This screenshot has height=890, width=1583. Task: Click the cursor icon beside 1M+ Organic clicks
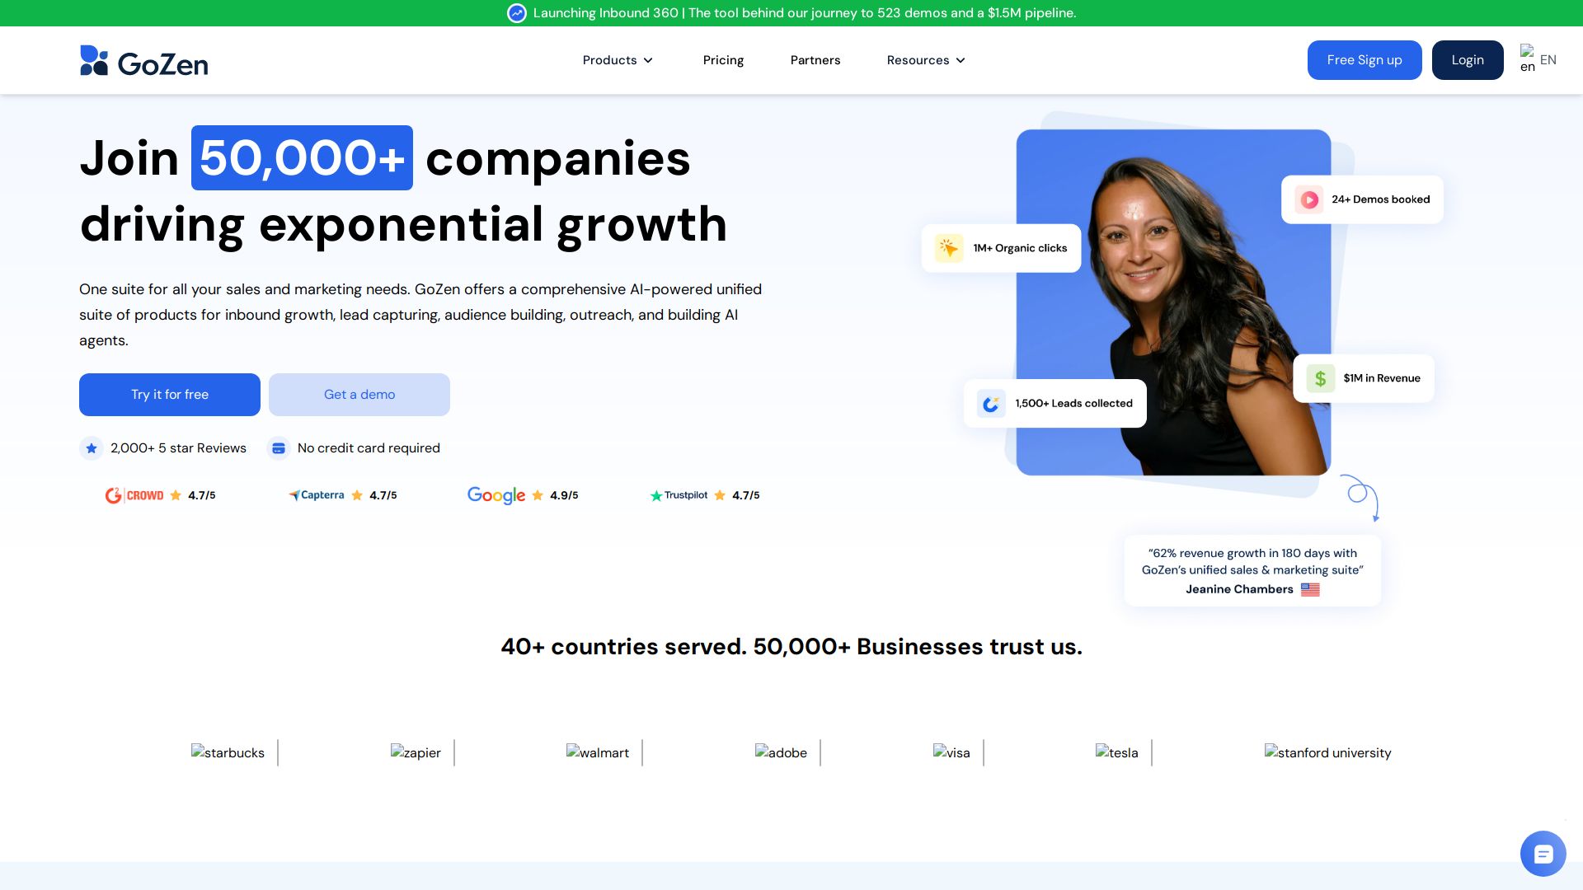[948, 248]
